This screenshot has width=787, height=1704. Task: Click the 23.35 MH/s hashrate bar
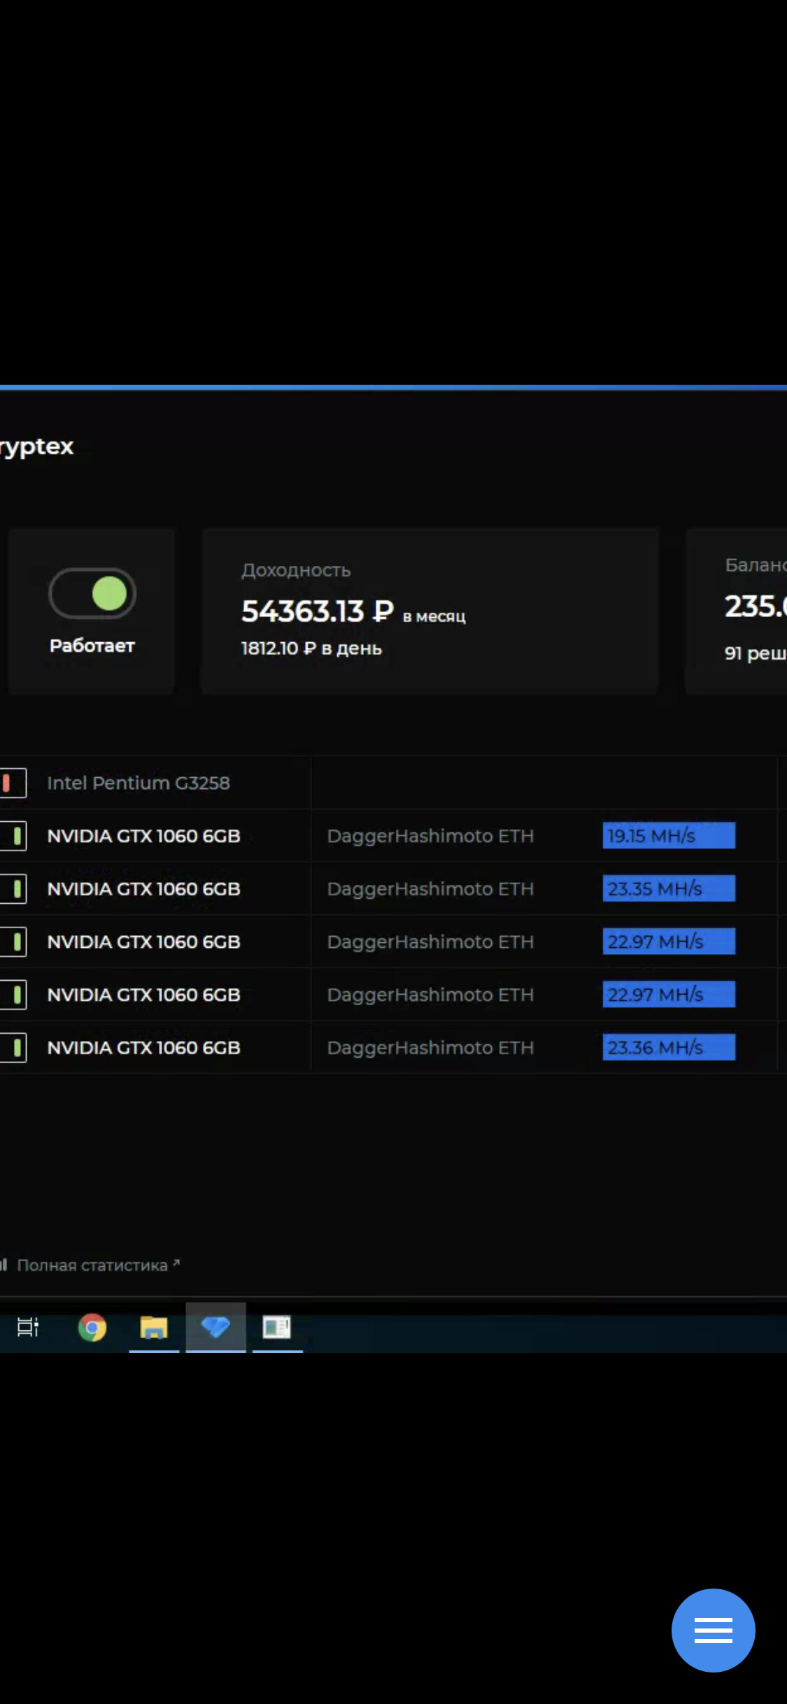point(668,889)
